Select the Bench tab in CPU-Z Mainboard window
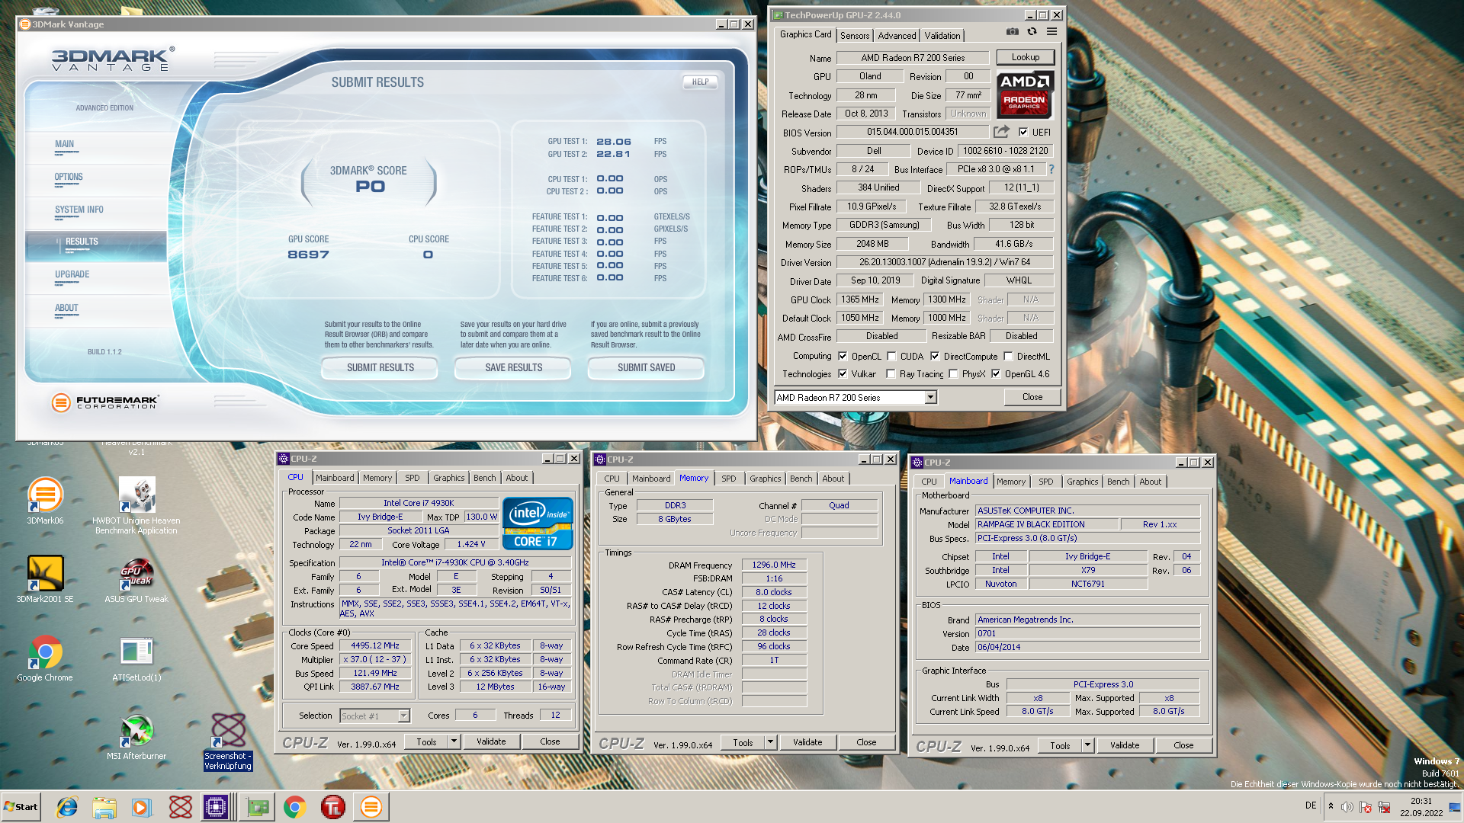This screenshot has width=1464, height=823. 1119,482
